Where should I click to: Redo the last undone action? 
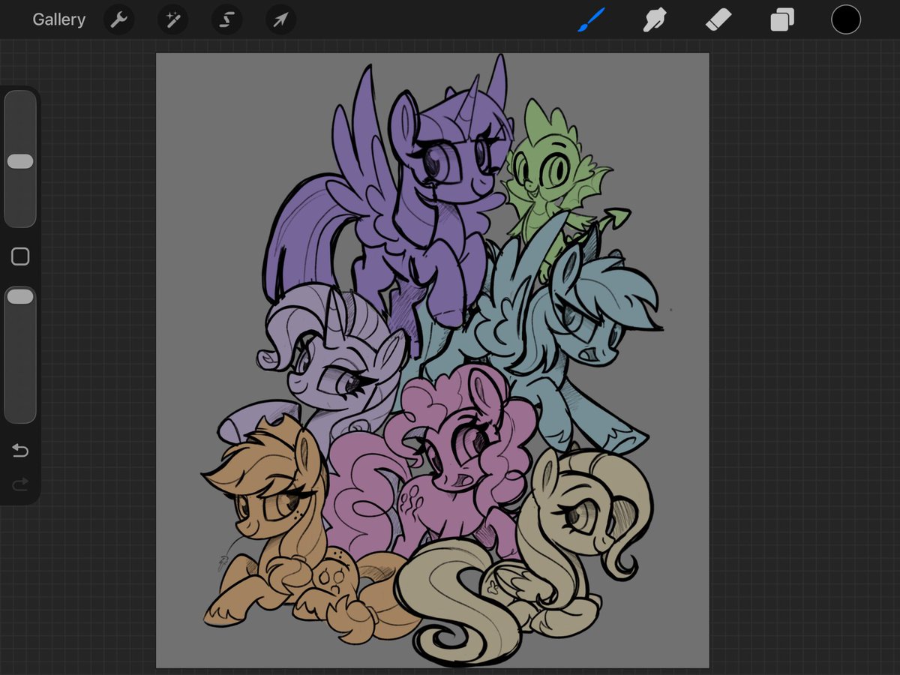20,484
